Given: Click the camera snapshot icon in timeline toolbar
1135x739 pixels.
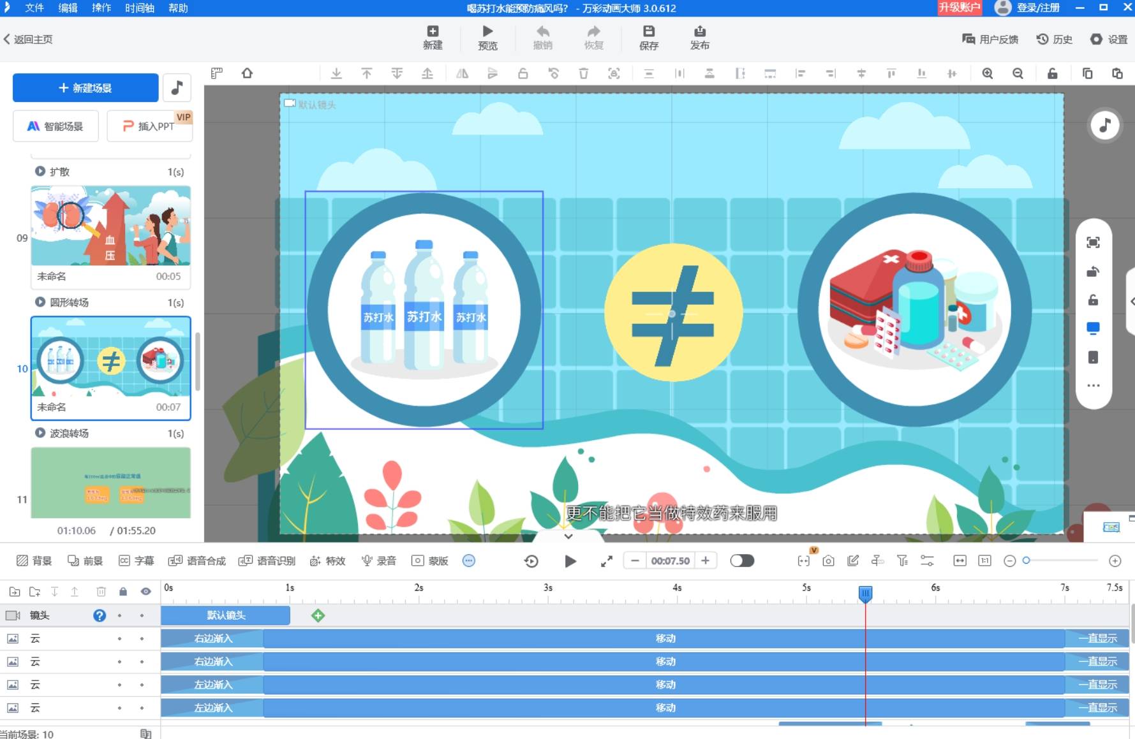Looking at the screenshot, I should [x=828, y=561].
